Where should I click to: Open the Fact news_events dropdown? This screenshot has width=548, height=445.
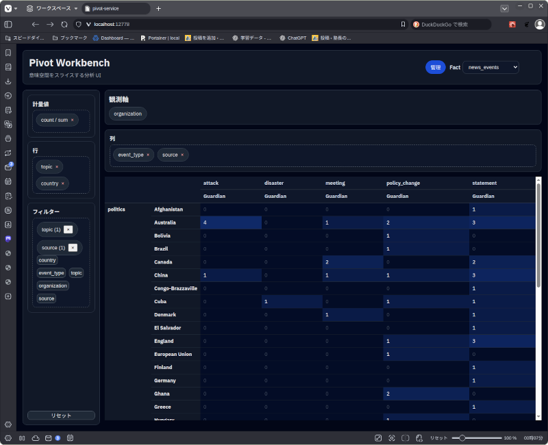(x=490, y=67)
